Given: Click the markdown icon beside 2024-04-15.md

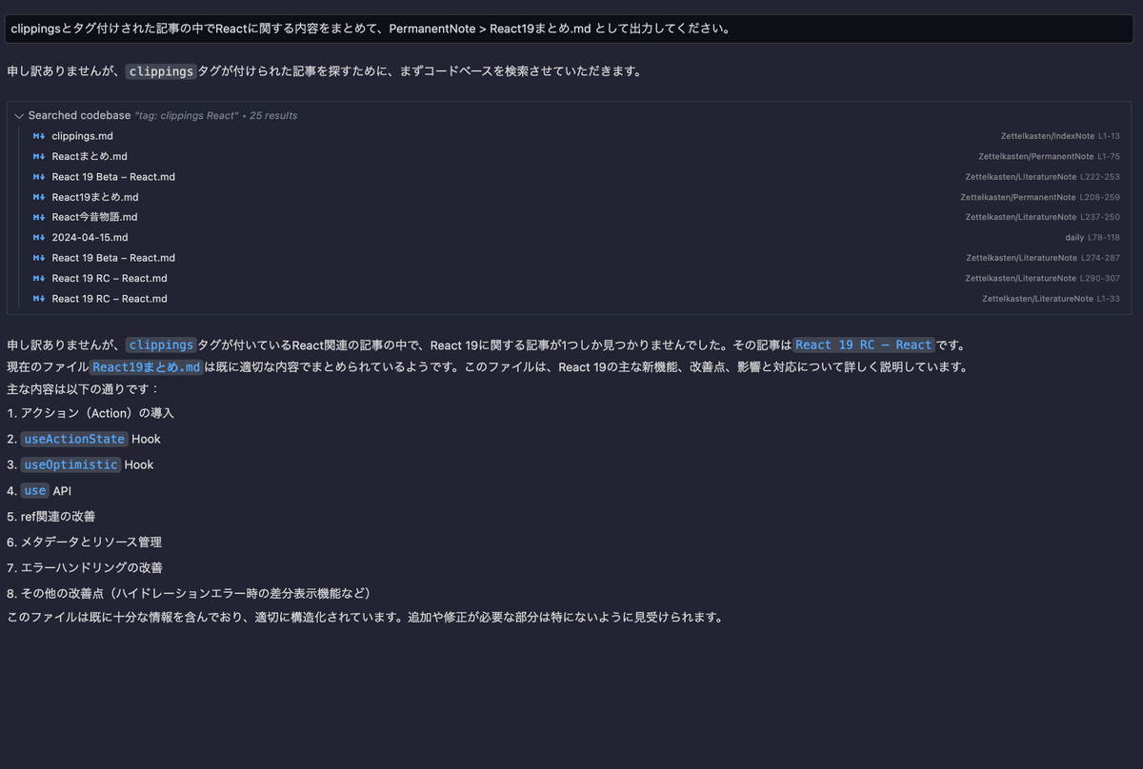Looking at the screenshot, I should pyautogui.click(x=39, y=238).
